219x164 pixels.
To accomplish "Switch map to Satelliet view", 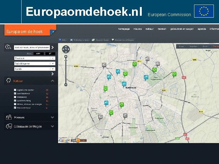I will [193, 46].
